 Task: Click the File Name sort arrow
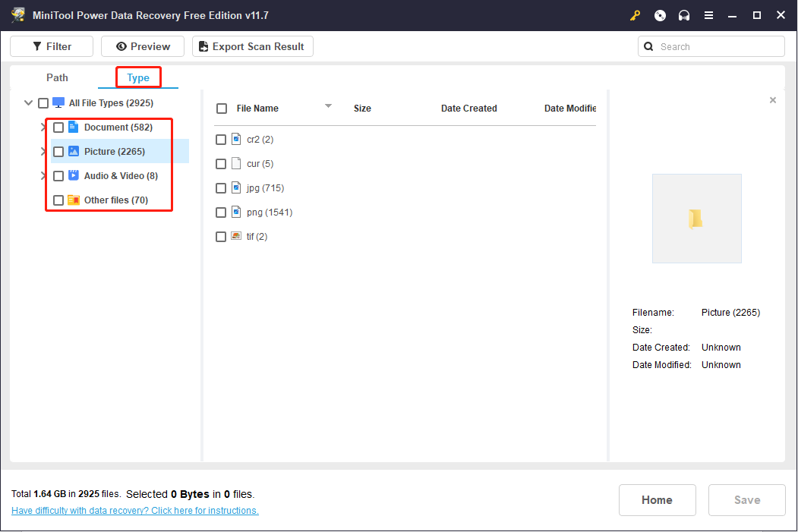point(328,105)
